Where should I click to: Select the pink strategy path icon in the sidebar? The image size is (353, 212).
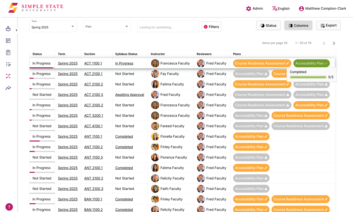pos(8,76)
